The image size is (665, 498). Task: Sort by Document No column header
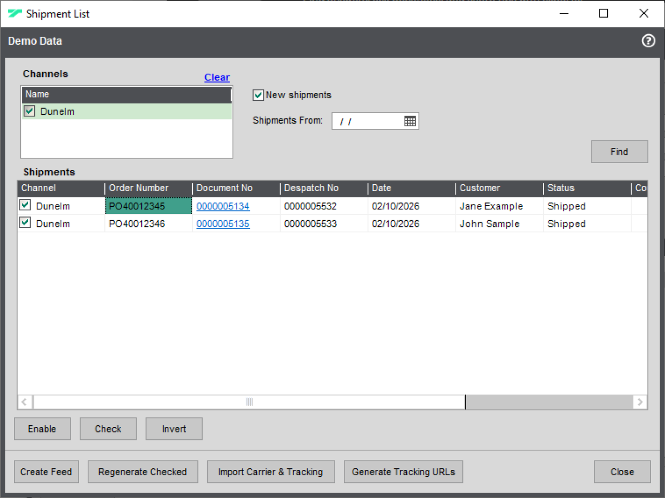pos(236,188)
